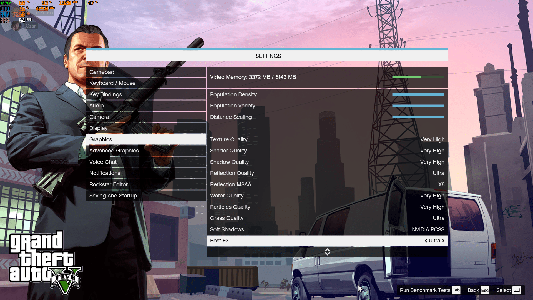
Task: Click the right arrow next to Post FX Ultra
Action: click(x=443, y=241)
